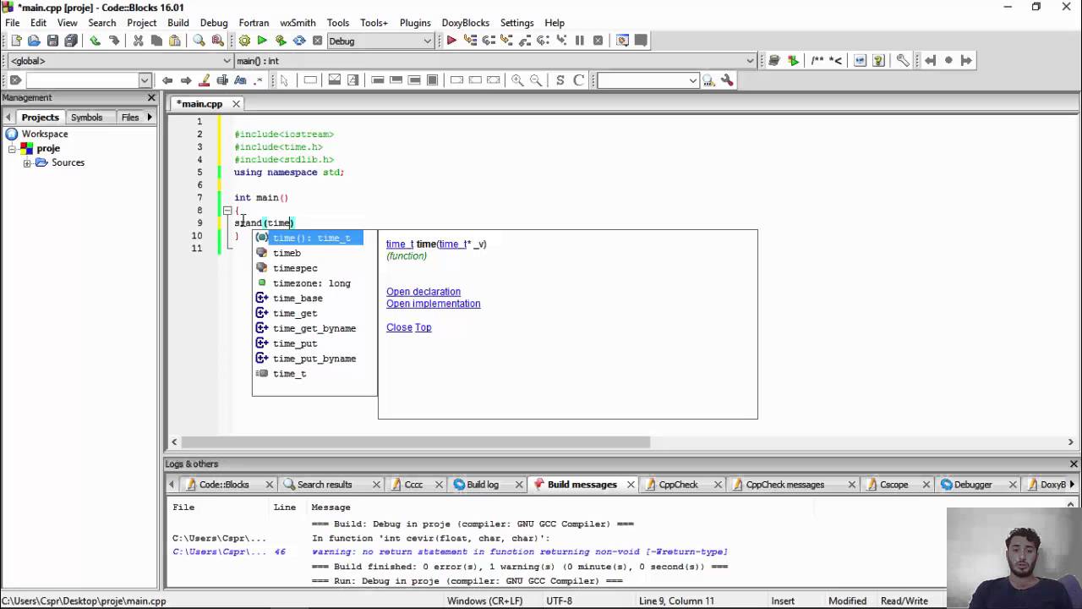Open Find with the magnifier icon
This screenshot has height=609, width=1082.
click(x=199, y=41)
